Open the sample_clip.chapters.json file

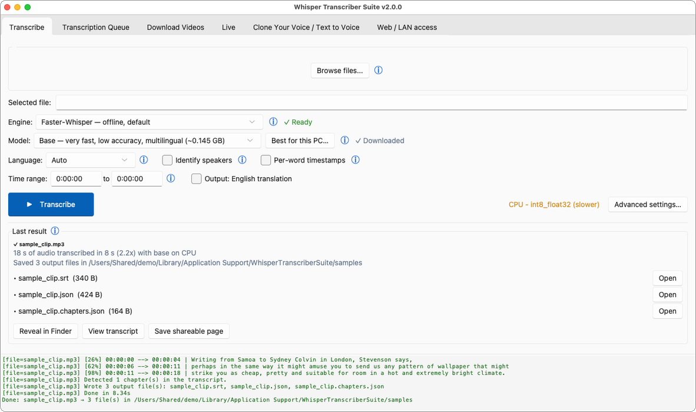(668, 311)
